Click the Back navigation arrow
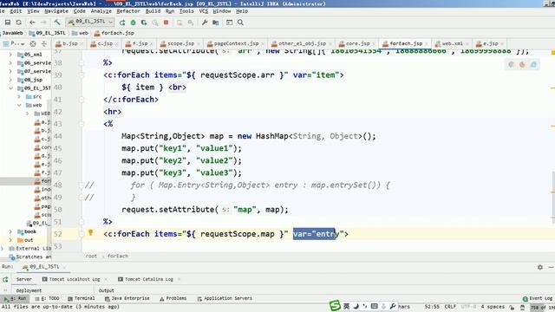 [32, 23]
